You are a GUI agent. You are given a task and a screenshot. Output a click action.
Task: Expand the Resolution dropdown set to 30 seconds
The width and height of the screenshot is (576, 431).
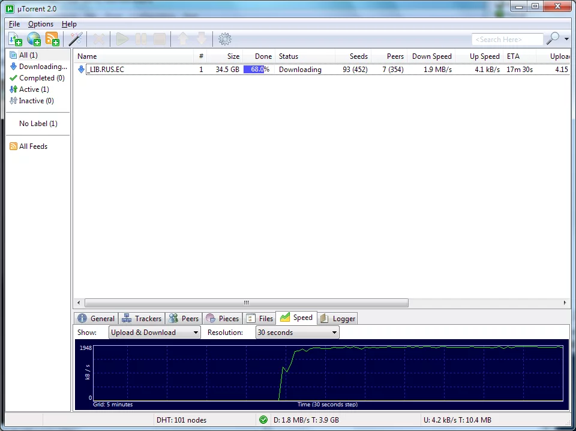click(x=297, y=333)
